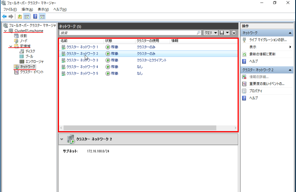Click the 稼働 status icon for ネットワーク 4
296x192 pixels.
pyautogui.click(x=108, y=67)
